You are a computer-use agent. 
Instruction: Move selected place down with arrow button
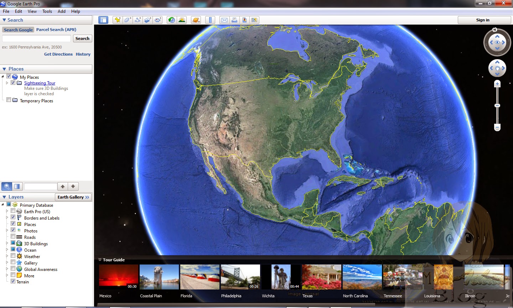pyautogui.click(x=73, y=186)
